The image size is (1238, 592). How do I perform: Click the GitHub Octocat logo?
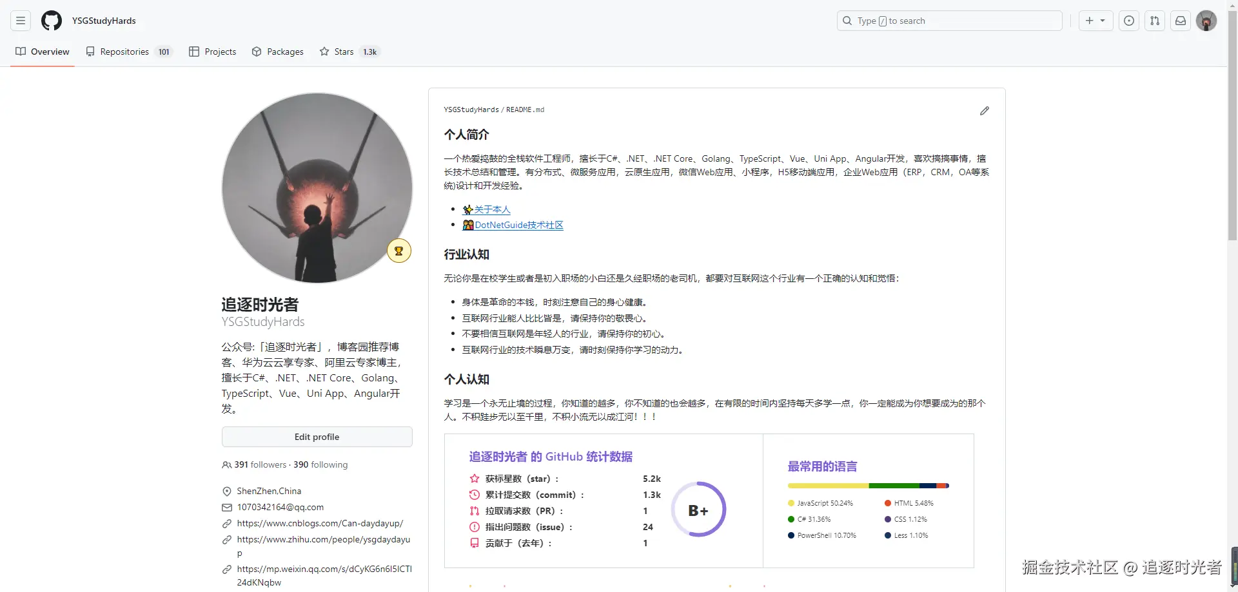(x=52, y=21)
